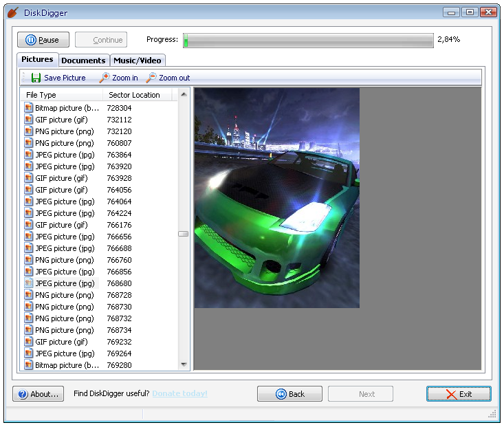The width and height of the screenshot is (504, 425).
Task: Exit DiskDigger with the Exit button
Action: (459, 394)
